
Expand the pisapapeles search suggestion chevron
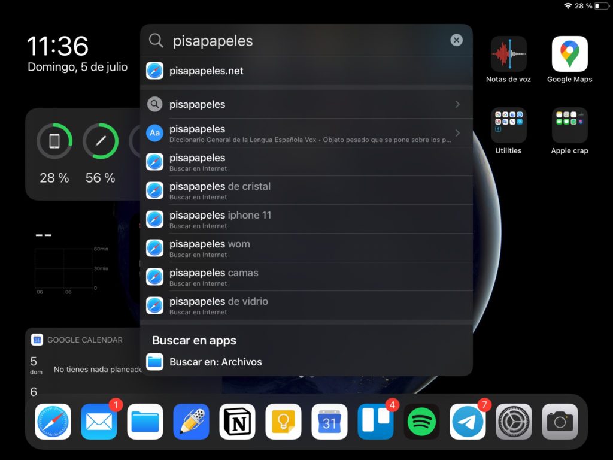pyautogui.click(x=457, y=104)
